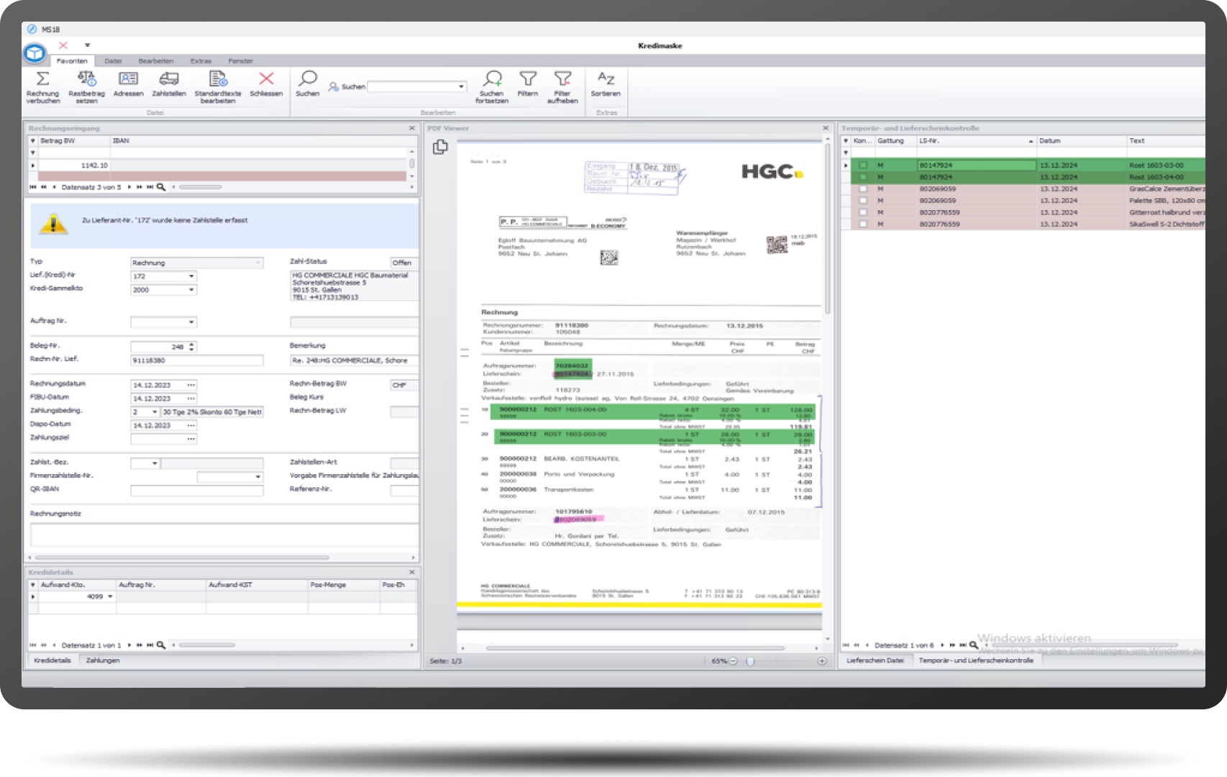Click the Rechnung verbuchen sum icon

(42, 79)
